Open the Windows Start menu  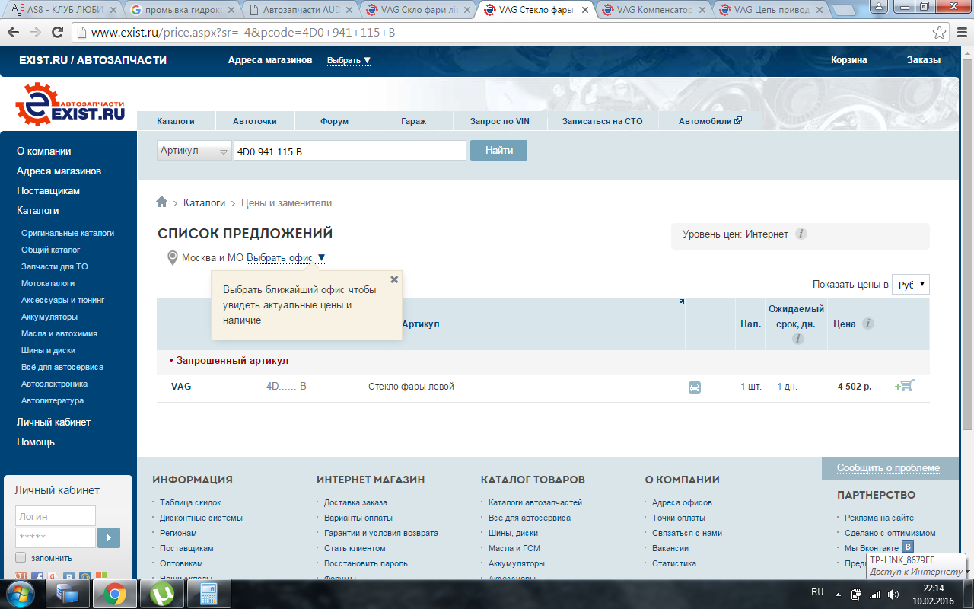pos(21,593)
